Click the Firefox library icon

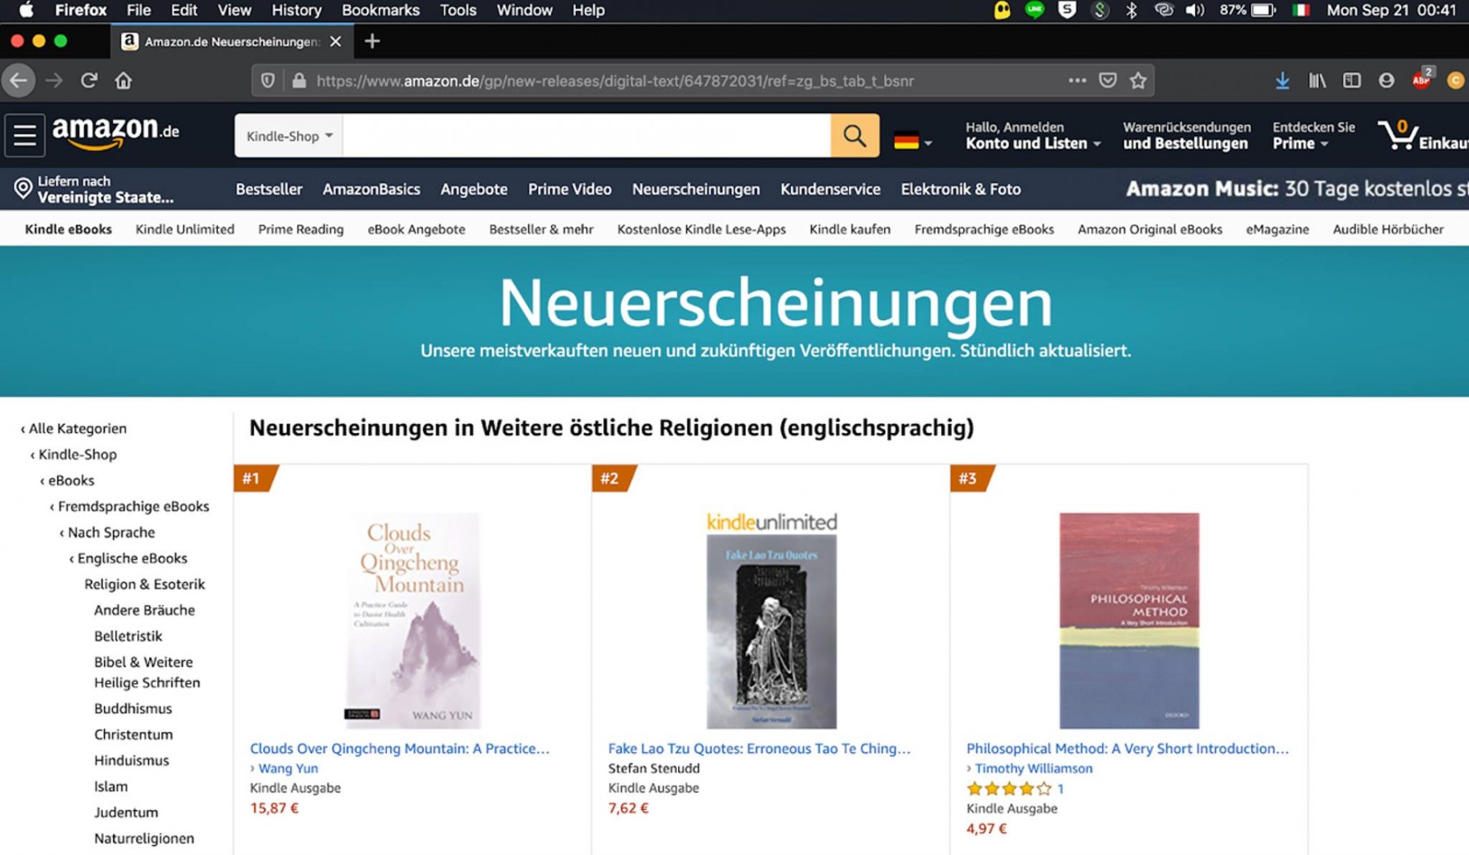pos(1317,80)
